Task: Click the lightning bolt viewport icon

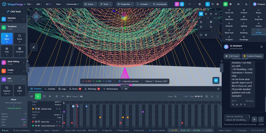Action: (211, 14)
